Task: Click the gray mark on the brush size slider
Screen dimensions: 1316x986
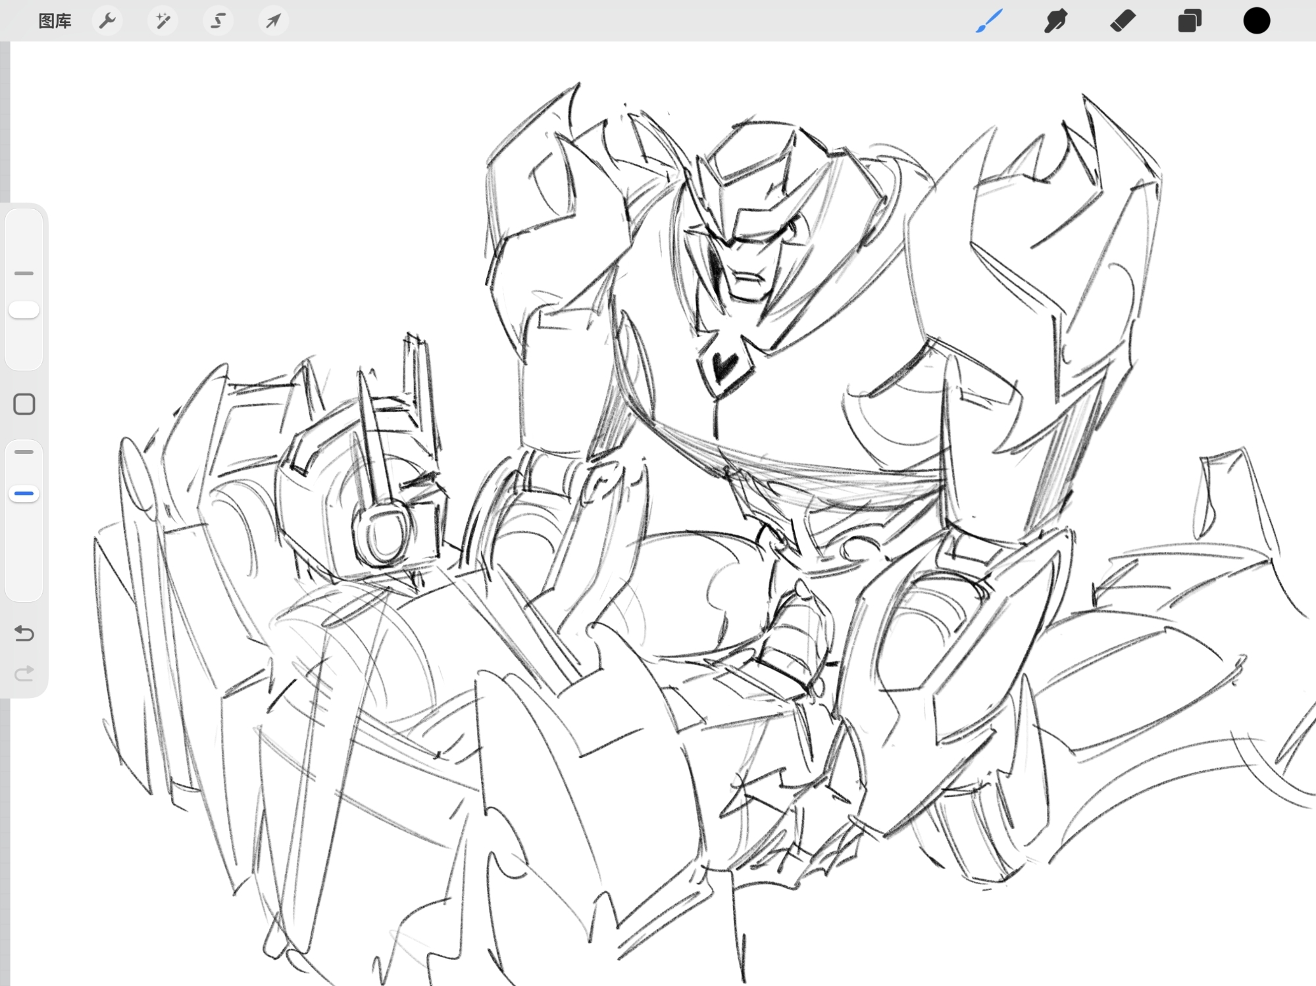Action: coord(24,273)
